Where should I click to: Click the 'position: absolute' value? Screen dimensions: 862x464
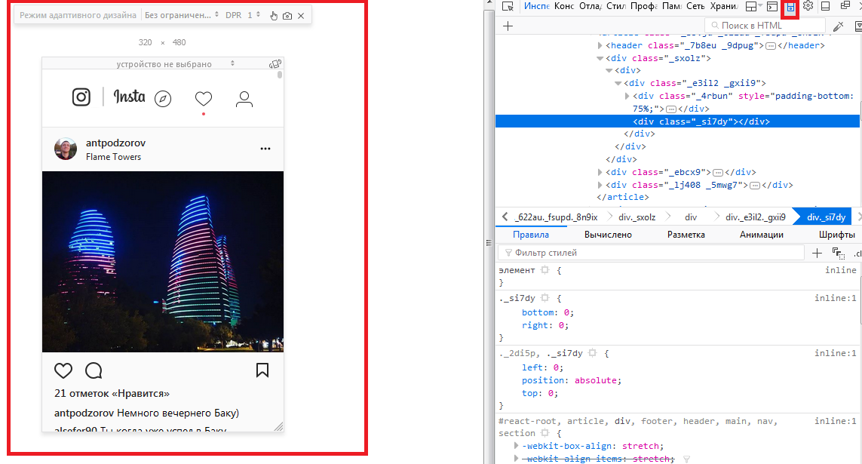pyautogui.click(x=597, y=380)
